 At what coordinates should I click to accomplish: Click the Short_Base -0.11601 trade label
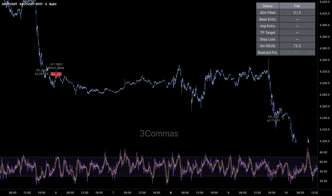point(56,66)
